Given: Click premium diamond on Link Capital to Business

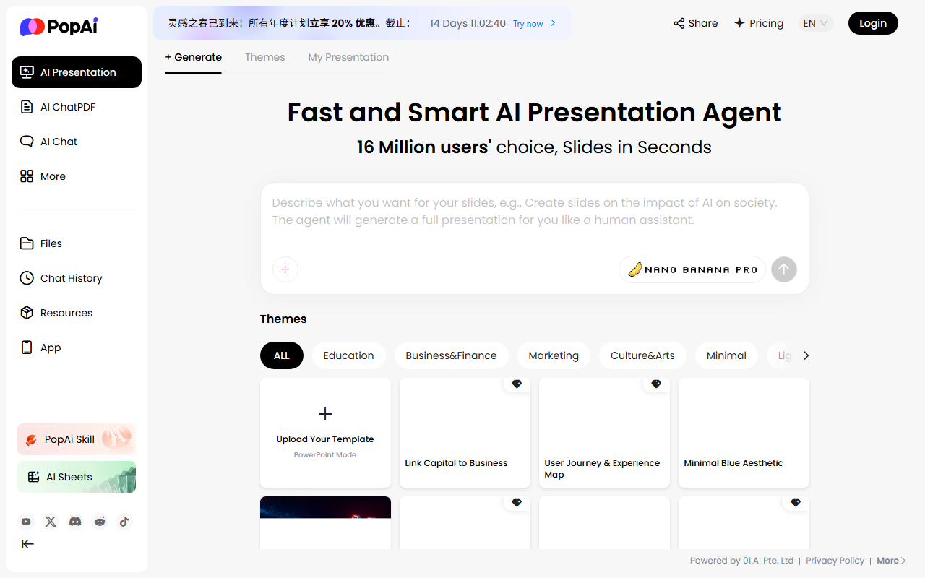Looking at the screenshot, I should (517, 384).
